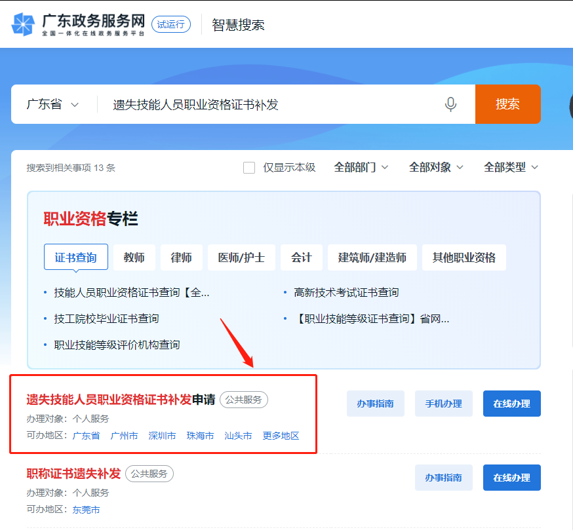Viewport: 573px width, 530px height.
Task: Open the 全部对象 filter dropdown
Action: point(435,167)
